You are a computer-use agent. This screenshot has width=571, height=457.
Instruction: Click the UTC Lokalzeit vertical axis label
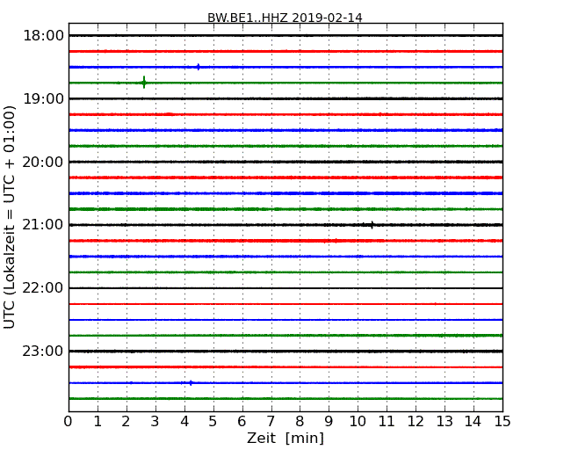click(10, 217)
